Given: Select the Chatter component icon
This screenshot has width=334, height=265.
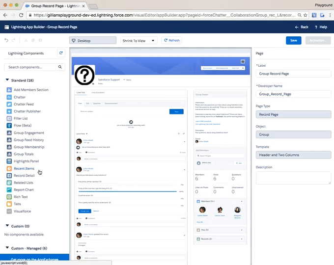Looking at the screenshot, I should [9, 97].
